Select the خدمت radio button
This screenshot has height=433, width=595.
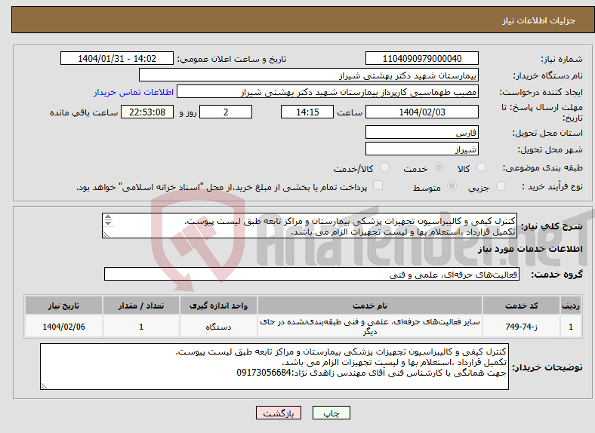tap(439, 167)
